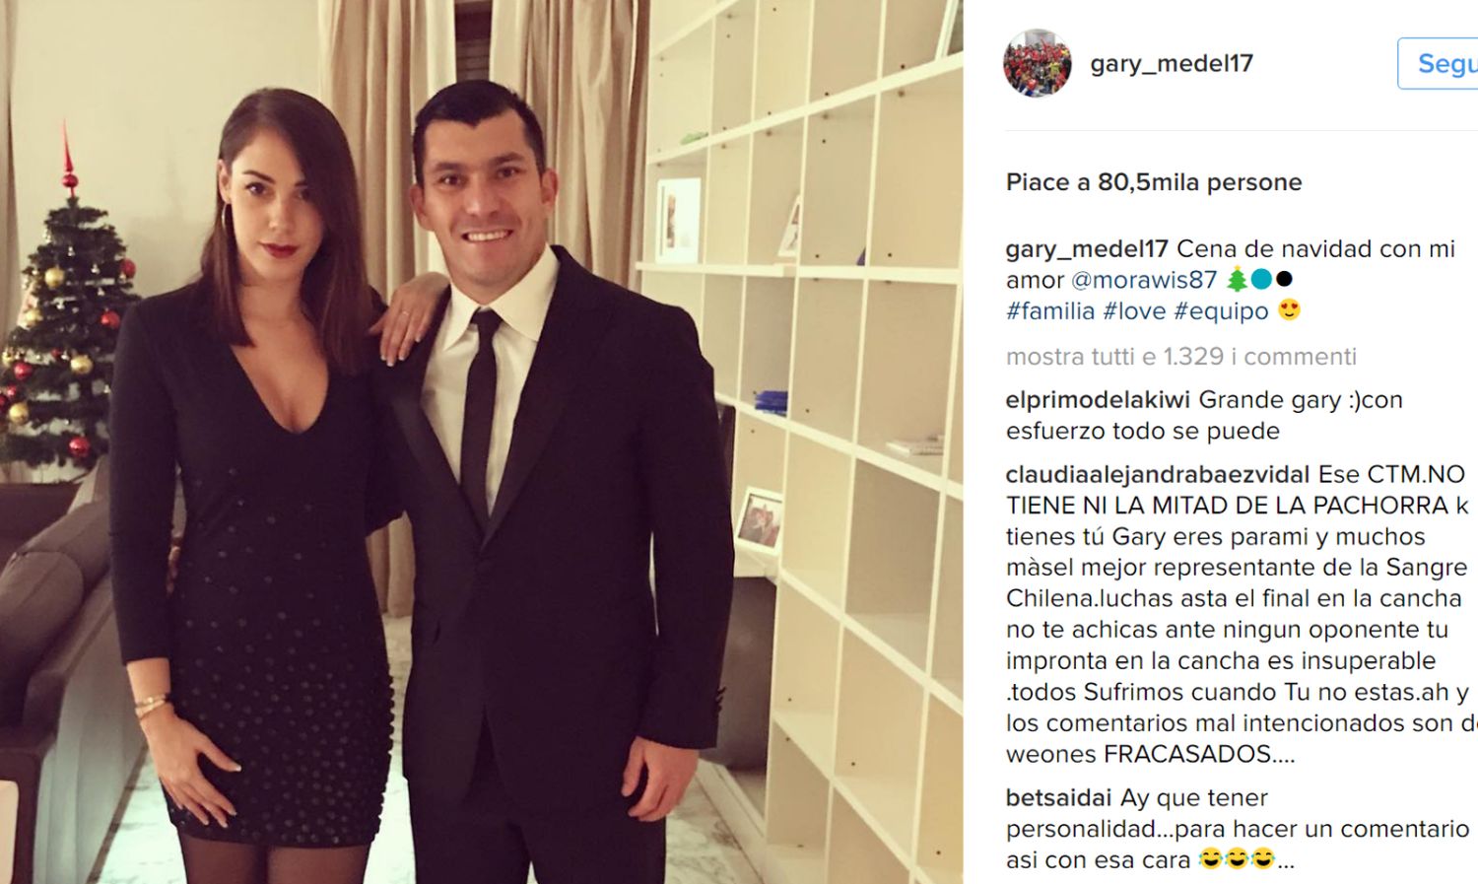The height and width of the screenshot is (884, 1478).
Task: Click laughing emojis in betsaidai comment
Action: (x=1238, y=859)
